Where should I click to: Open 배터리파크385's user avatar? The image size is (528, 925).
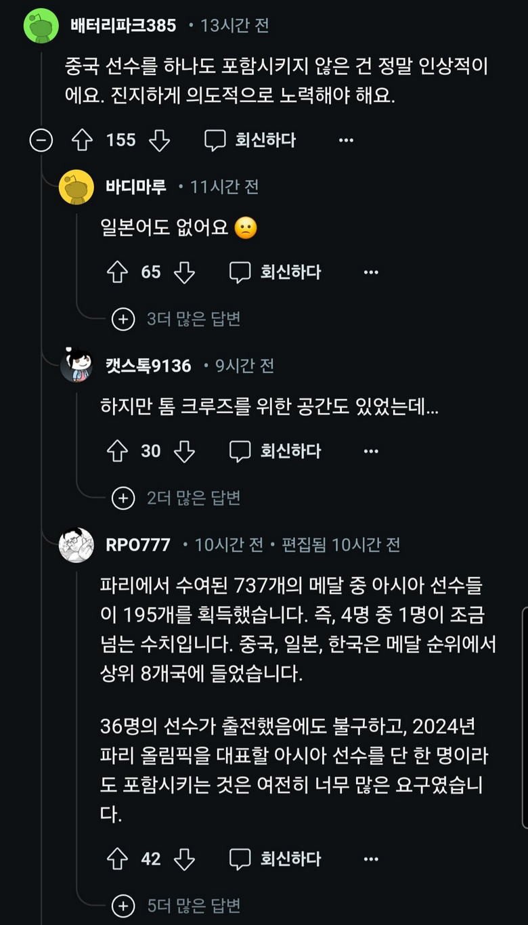pyautogui.click(x=41, y=26)
